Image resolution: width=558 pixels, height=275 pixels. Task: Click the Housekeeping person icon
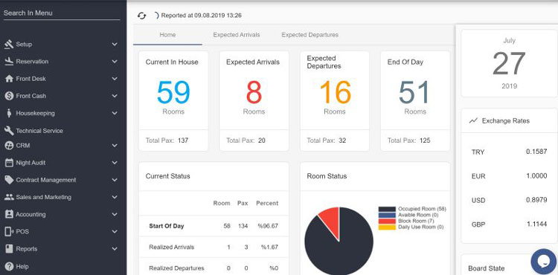[x=9, y=113]
